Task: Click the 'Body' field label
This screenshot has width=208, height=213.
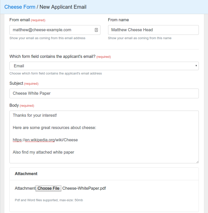Action: 14,105
